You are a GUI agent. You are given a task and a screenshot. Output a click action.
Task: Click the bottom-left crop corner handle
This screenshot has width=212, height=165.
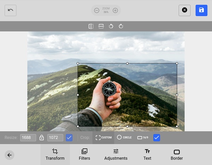(x=78, y=126)
